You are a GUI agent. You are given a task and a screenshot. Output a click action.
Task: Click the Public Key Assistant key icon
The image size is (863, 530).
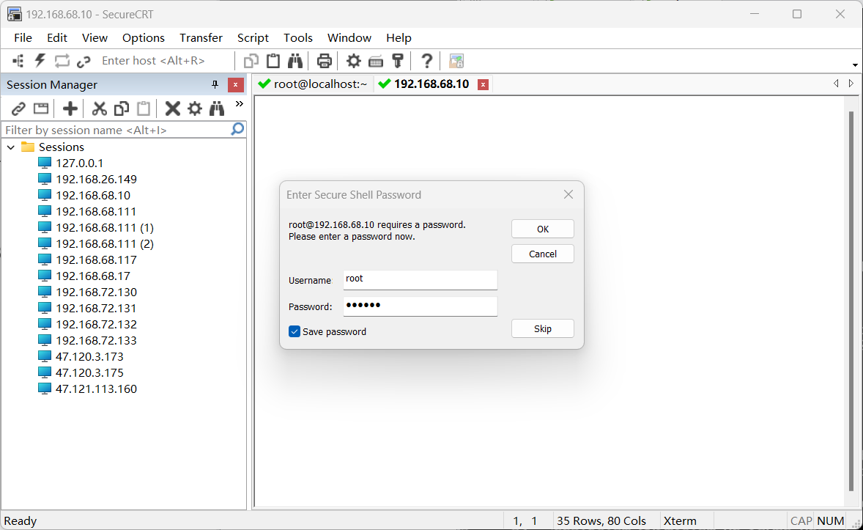[x=398, y=61]
